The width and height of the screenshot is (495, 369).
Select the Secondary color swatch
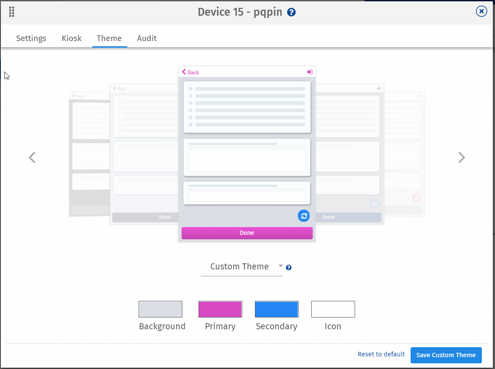[x=276, y=309]
